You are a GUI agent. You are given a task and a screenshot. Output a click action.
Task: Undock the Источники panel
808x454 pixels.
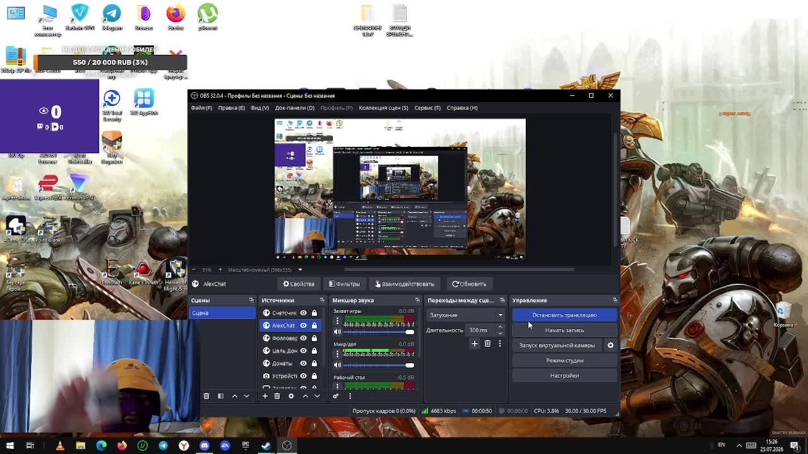[x=322, y=300]
